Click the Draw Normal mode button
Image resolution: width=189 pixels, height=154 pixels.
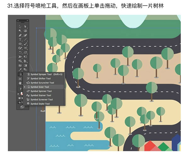20,103
